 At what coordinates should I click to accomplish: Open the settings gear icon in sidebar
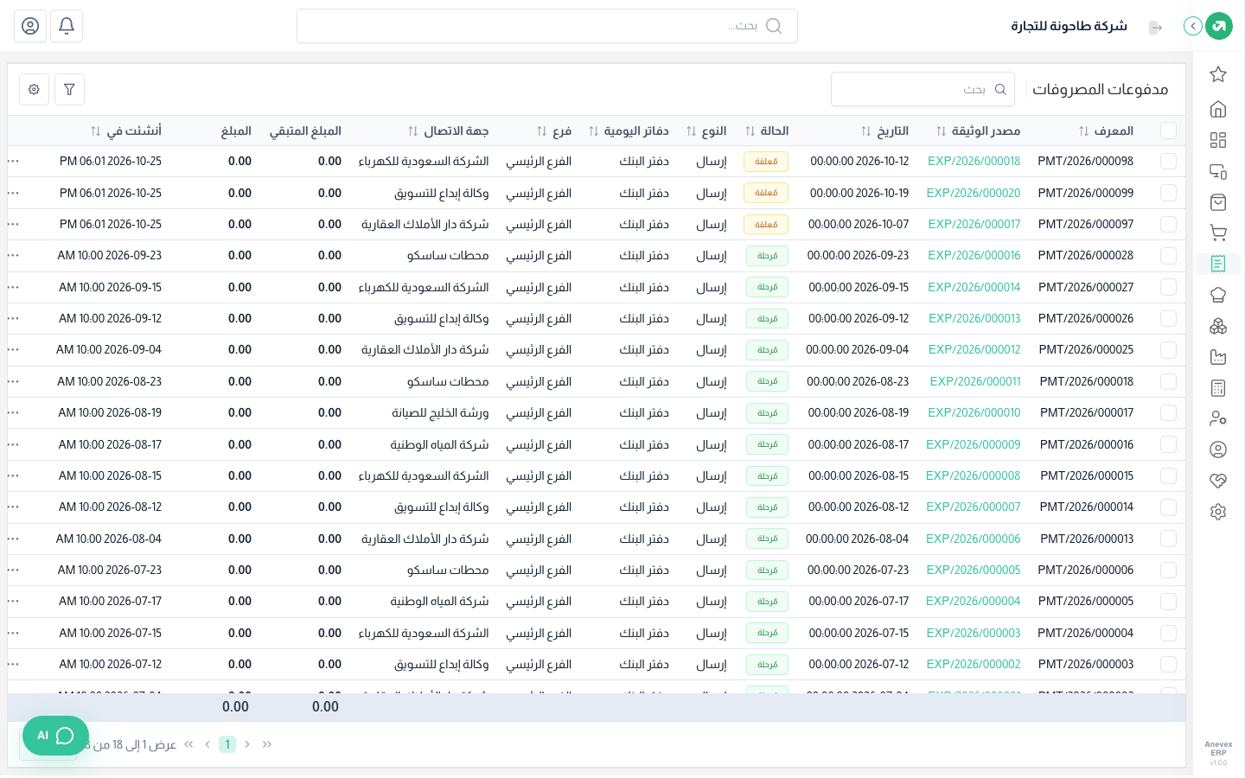(x=1218, y=512)
